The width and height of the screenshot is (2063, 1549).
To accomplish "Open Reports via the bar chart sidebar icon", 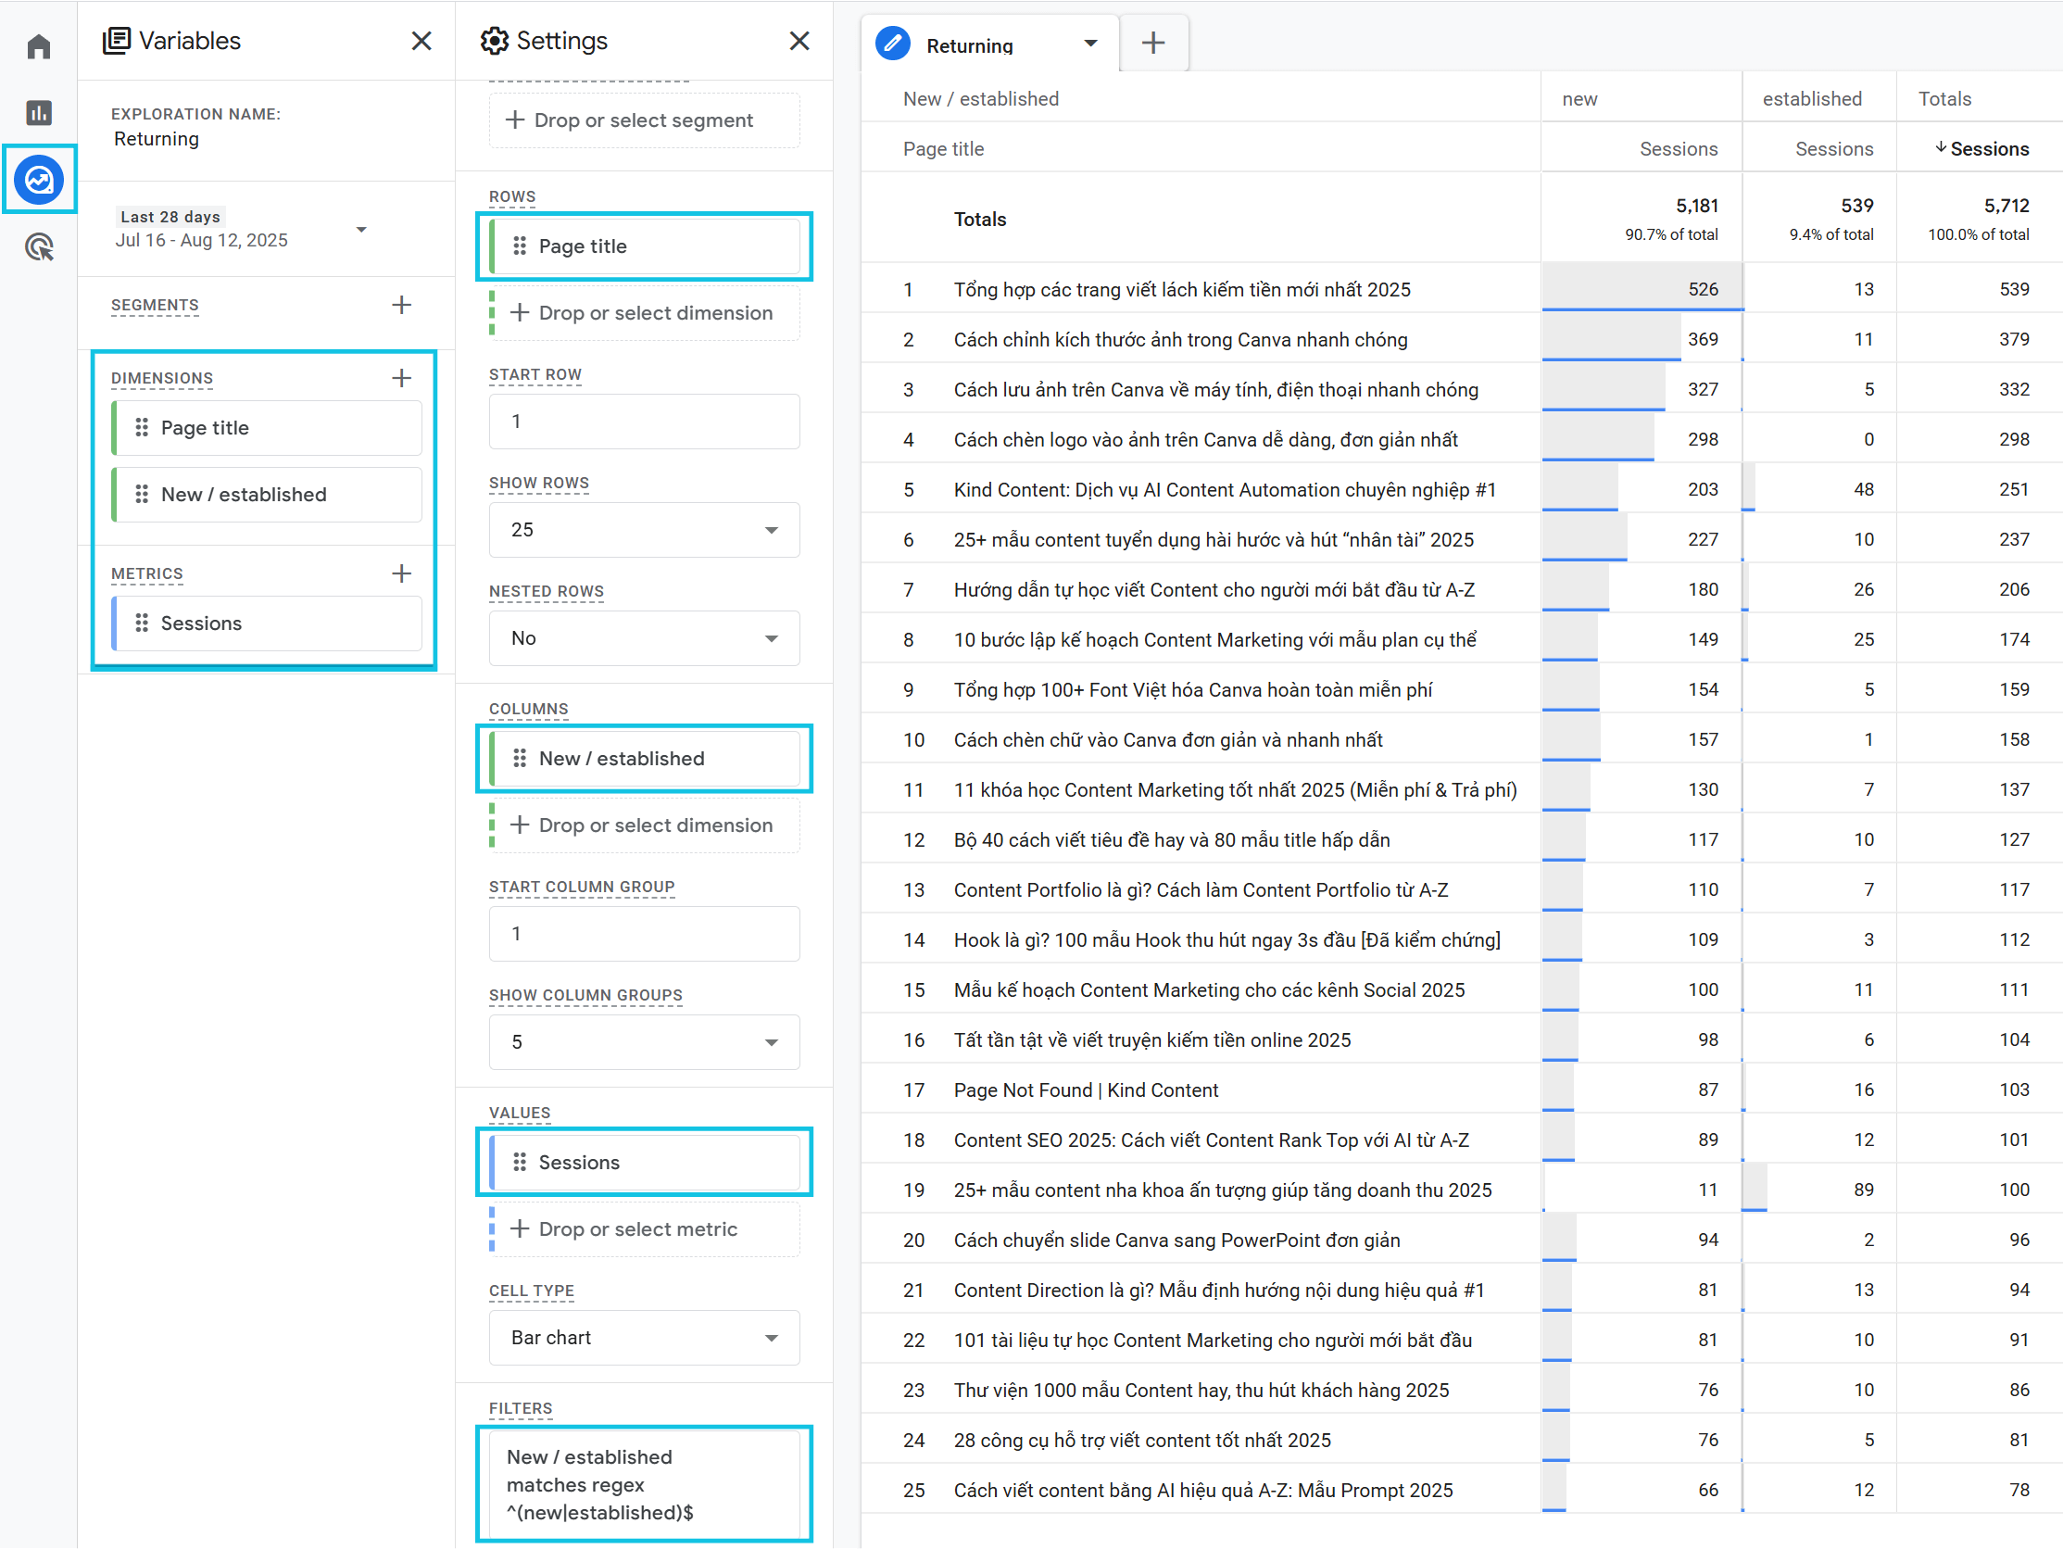I will (x=38, y=112).
